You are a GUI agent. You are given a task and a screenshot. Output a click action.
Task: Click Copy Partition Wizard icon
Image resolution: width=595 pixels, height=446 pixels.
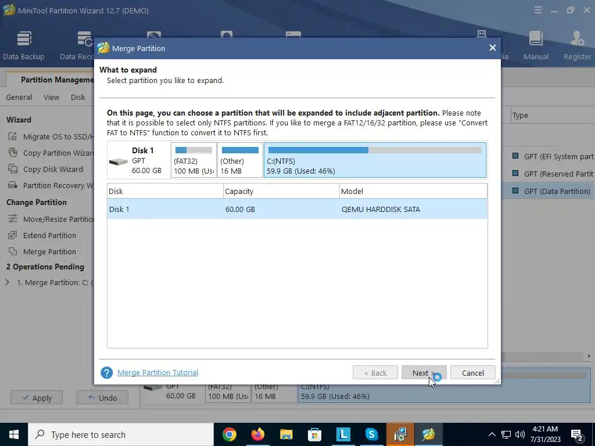(13, 153)
